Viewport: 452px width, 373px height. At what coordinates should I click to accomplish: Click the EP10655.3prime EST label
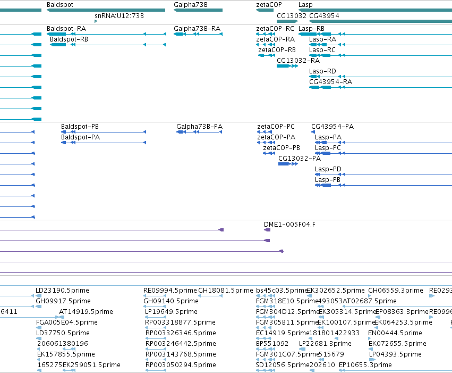point(365,365)
